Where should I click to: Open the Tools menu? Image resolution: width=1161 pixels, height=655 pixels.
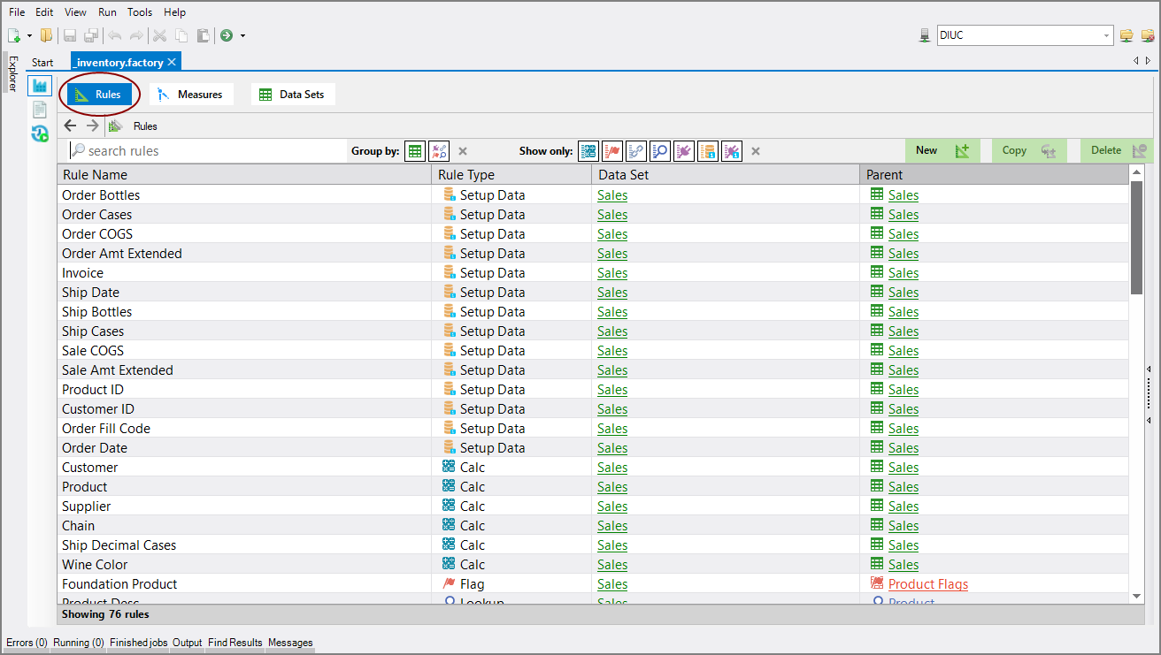pyautogui.click(x=140, y=12)
